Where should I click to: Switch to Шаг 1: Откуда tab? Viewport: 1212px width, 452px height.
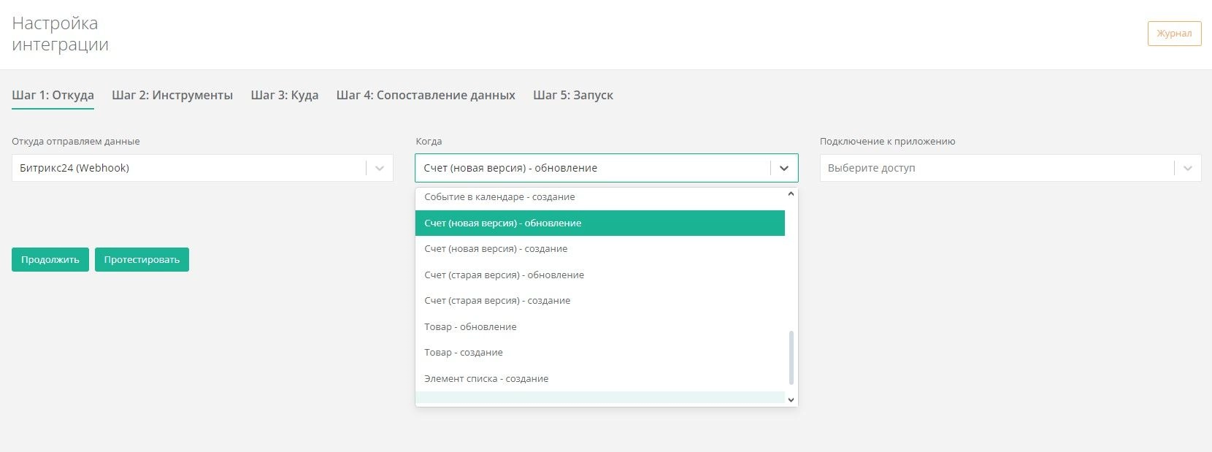click(53, 95)
